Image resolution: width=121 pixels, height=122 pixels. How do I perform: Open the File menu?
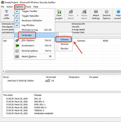click(x=3, y=7)
